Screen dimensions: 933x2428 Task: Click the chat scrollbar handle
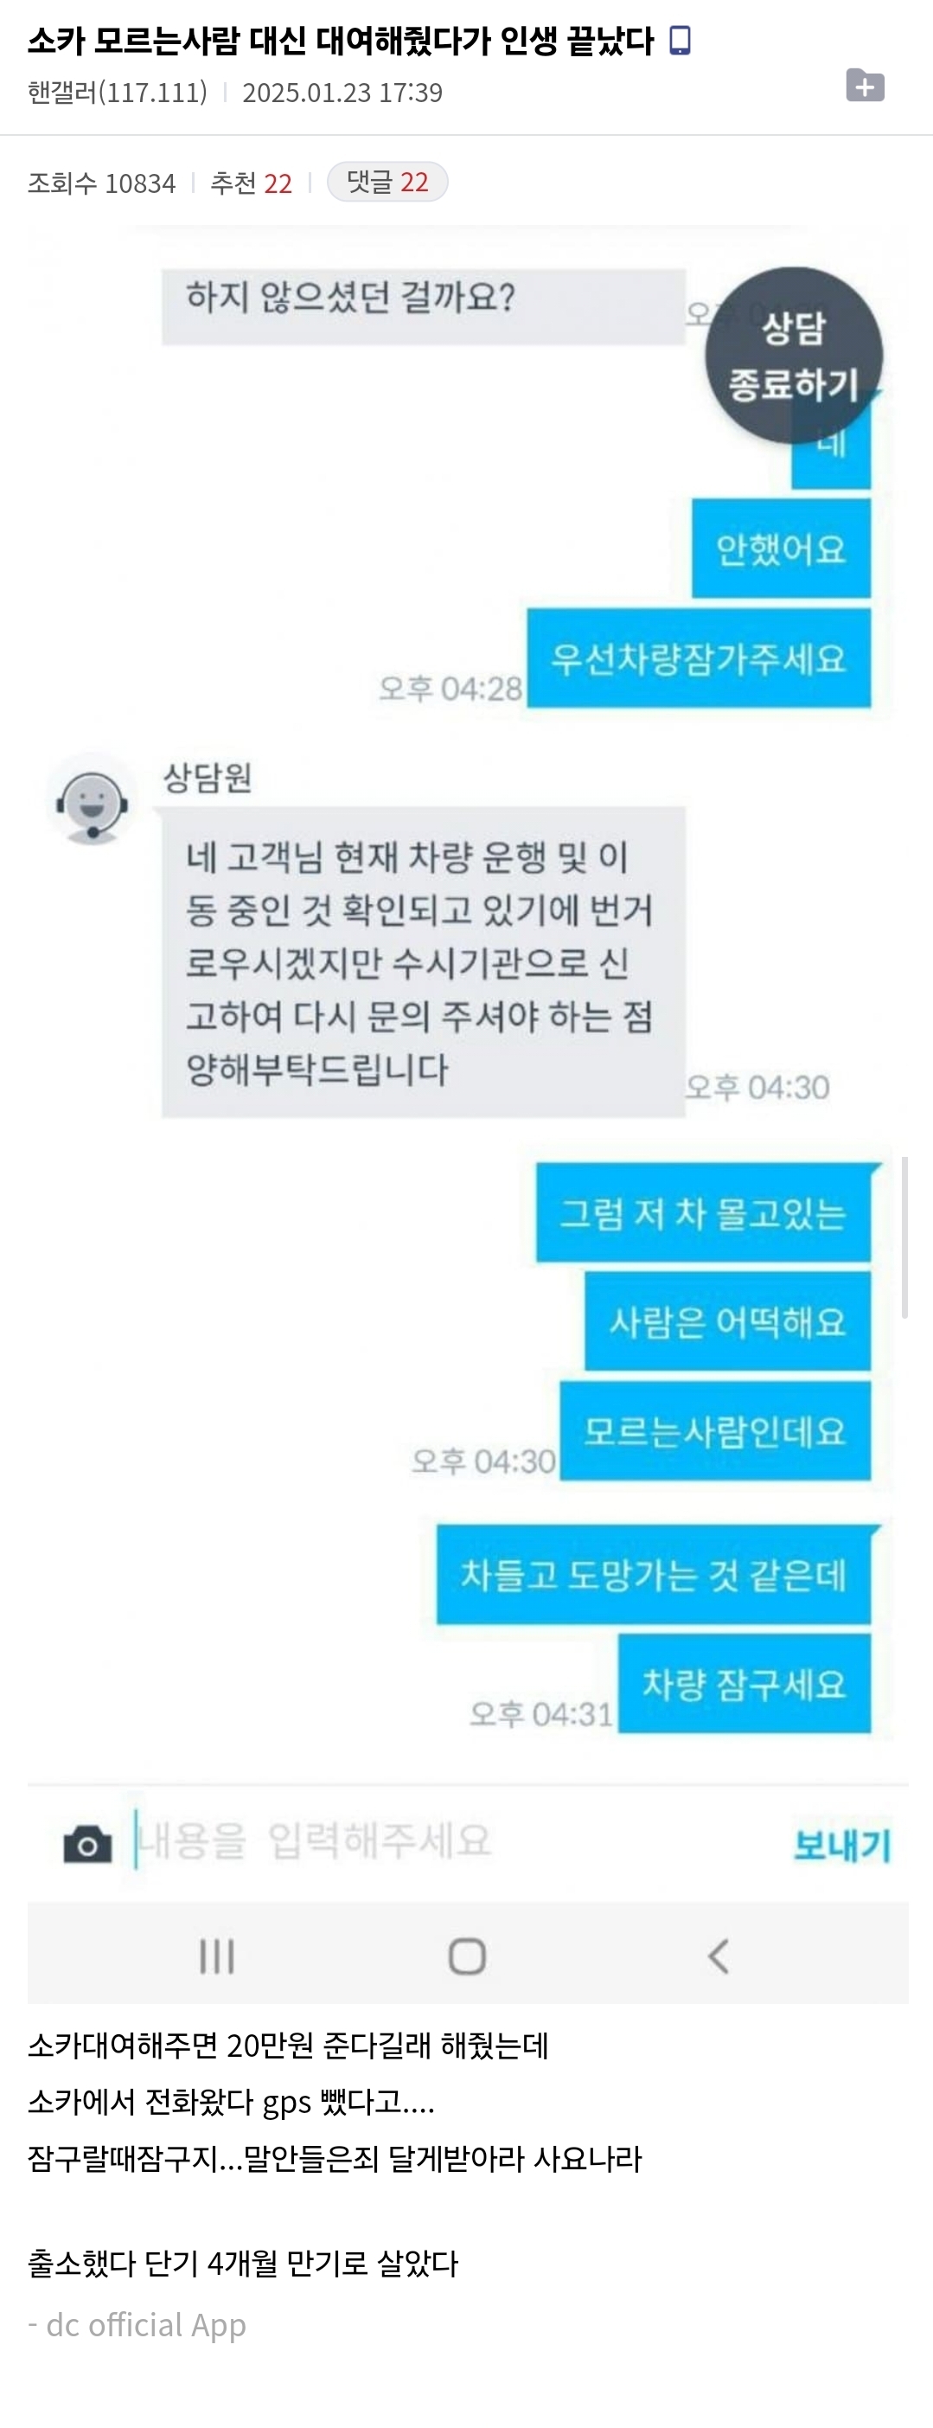[904, 1236]
